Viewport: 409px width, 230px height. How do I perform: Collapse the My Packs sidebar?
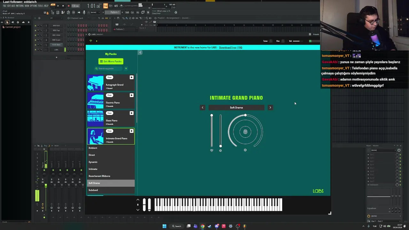(x=140, y=52)
